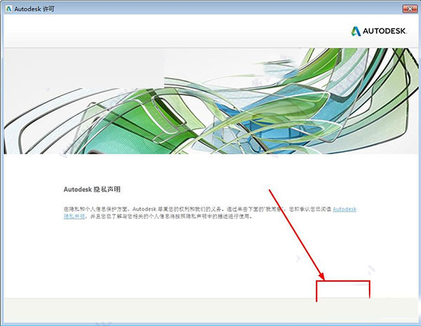Click the 'Autodesk 许可' window title
Screen dimensions: 421x326
34,9
